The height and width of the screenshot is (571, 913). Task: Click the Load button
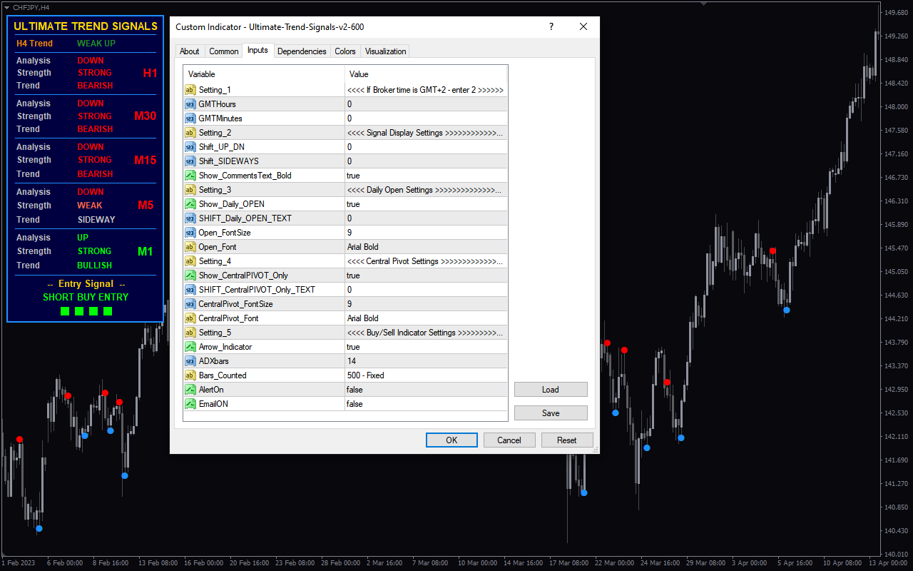coord(551,390)
